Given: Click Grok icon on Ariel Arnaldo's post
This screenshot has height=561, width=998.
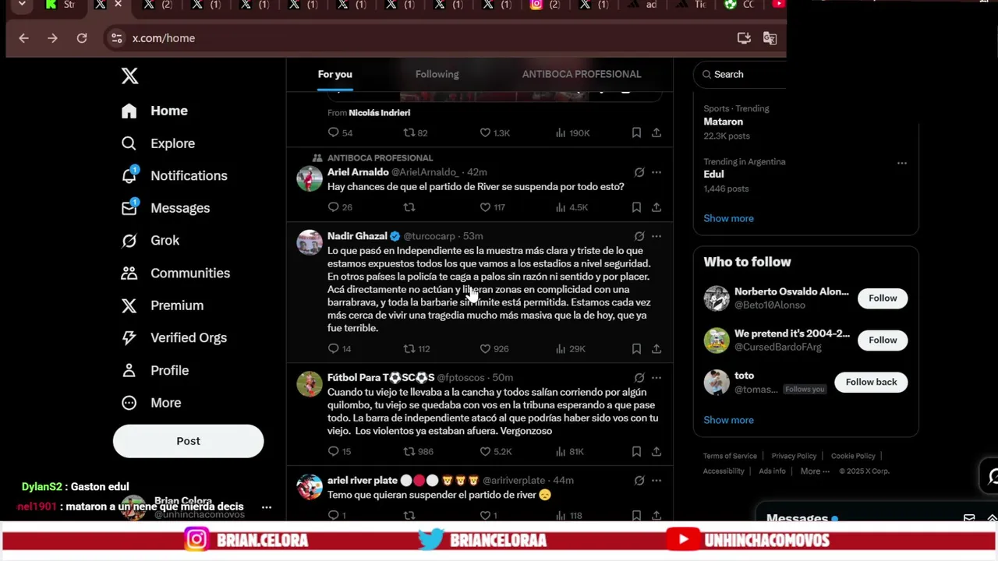Looking at the screenshot, I should pos(639,172).
